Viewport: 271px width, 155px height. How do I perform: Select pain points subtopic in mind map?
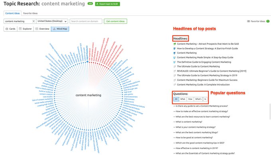coord(129,94)
